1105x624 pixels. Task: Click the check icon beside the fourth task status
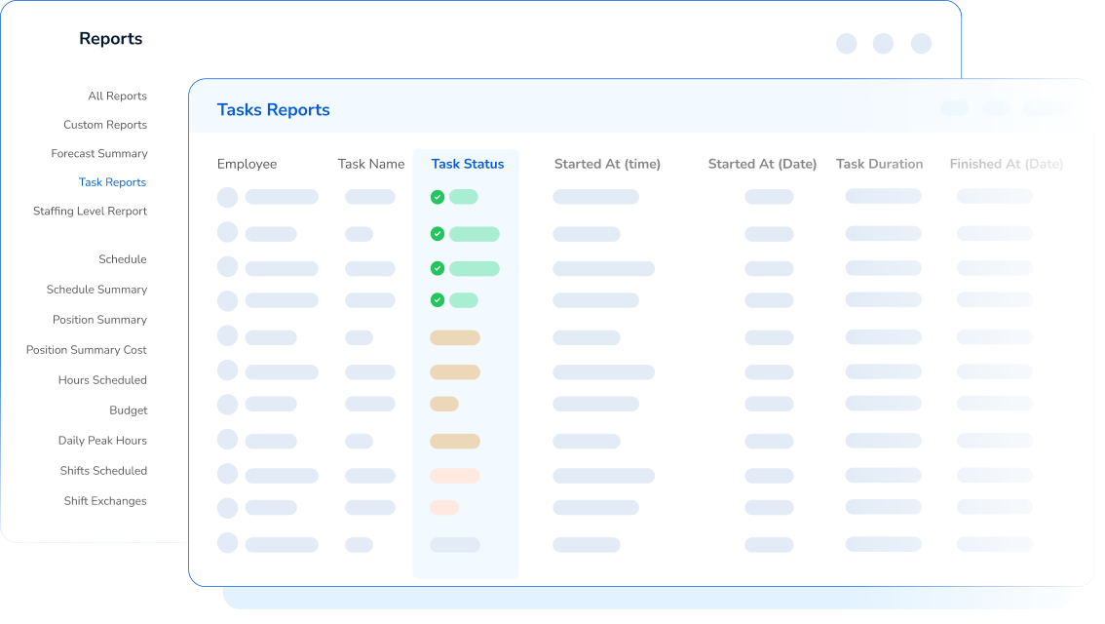pos(437,300)
